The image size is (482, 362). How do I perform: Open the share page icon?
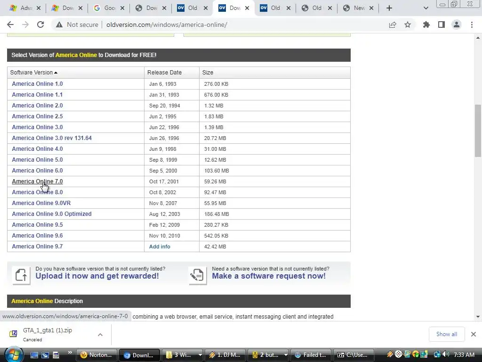(393, 25)
